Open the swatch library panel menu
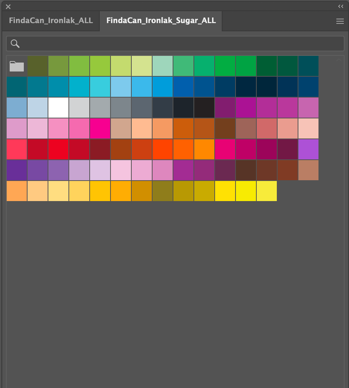Image resolution: width=349 pixels, height=388 pixels. (340, 22)
